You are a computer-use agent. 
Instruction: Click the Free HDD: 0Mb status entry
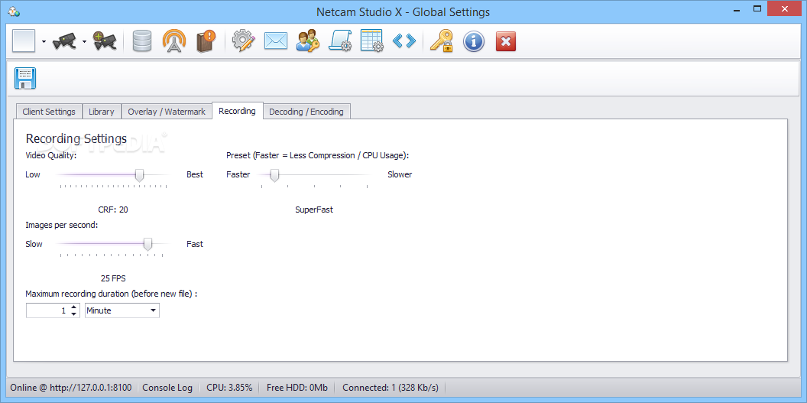[x=297, y=388]
